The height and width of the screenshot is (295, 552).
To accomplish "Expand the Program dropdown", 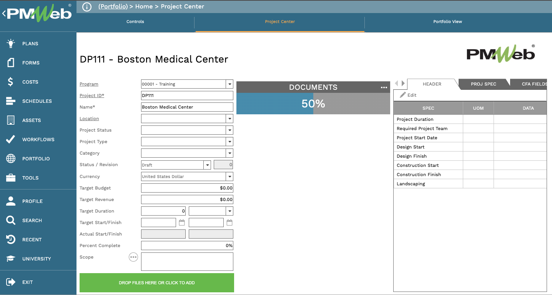I will 229,84.
